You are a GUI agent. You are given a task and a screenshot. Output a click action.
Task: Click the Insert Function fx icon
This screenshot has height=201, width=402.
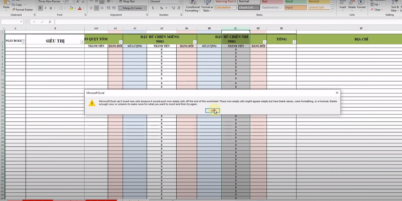[x=50, y=22]
